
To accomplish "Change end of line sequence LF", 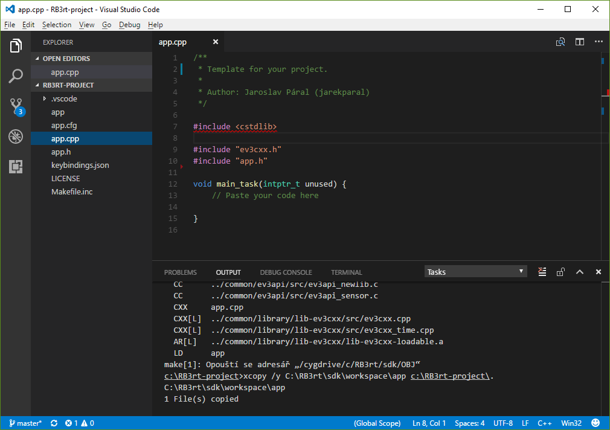I will tap(525, 423).
